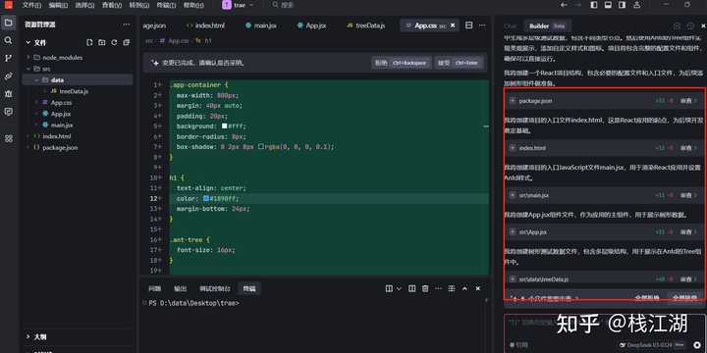Toggle the bottom panel layout button

point(608,5)
